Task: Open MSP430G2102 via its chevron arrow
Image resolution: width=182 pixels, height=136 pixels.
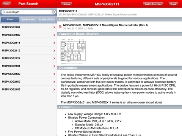Action: tap(54, 35)
